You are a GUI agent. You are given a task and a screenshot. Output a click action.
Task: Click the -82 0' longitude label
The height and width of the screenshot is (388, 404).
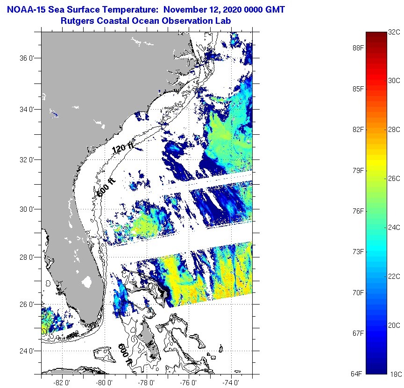[62, 383]
